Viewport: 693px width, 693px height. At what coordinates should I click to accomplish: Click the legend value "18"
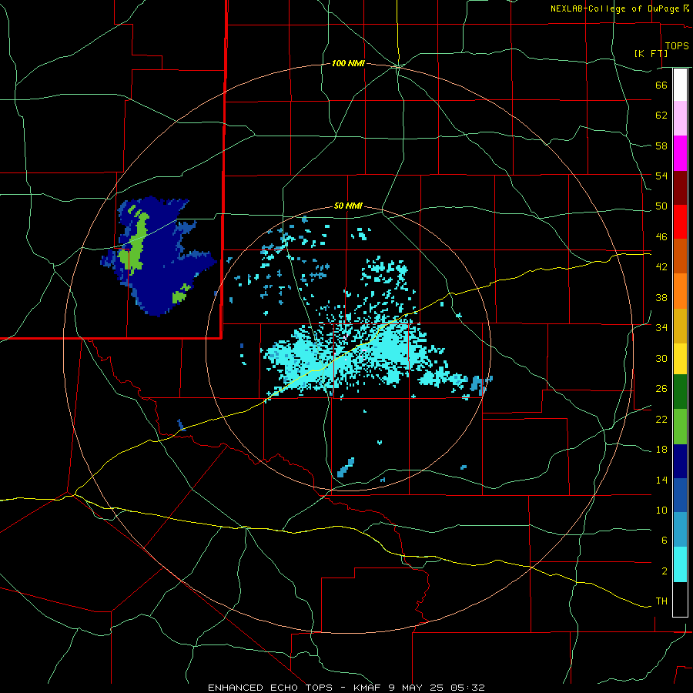click(661, 450)
